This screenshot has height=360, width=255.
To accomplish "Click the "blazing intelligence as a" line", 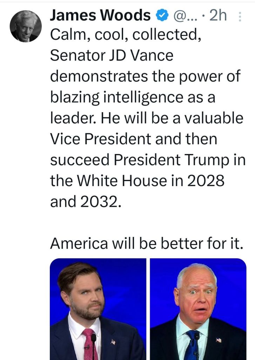I will pyautogui.click(x=132, y=97).
